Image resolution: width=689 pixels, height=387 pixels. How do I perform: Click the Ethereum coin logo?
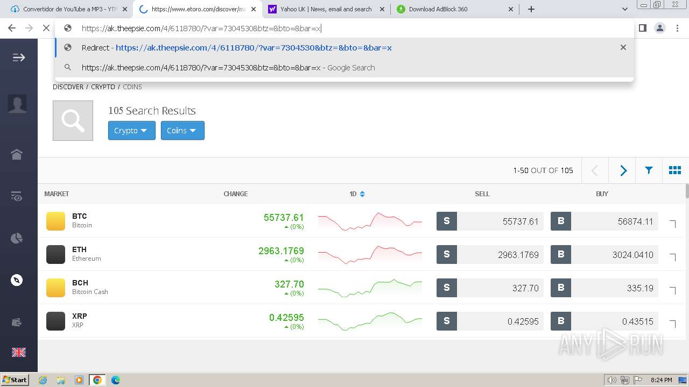click(x=55, y=254)
